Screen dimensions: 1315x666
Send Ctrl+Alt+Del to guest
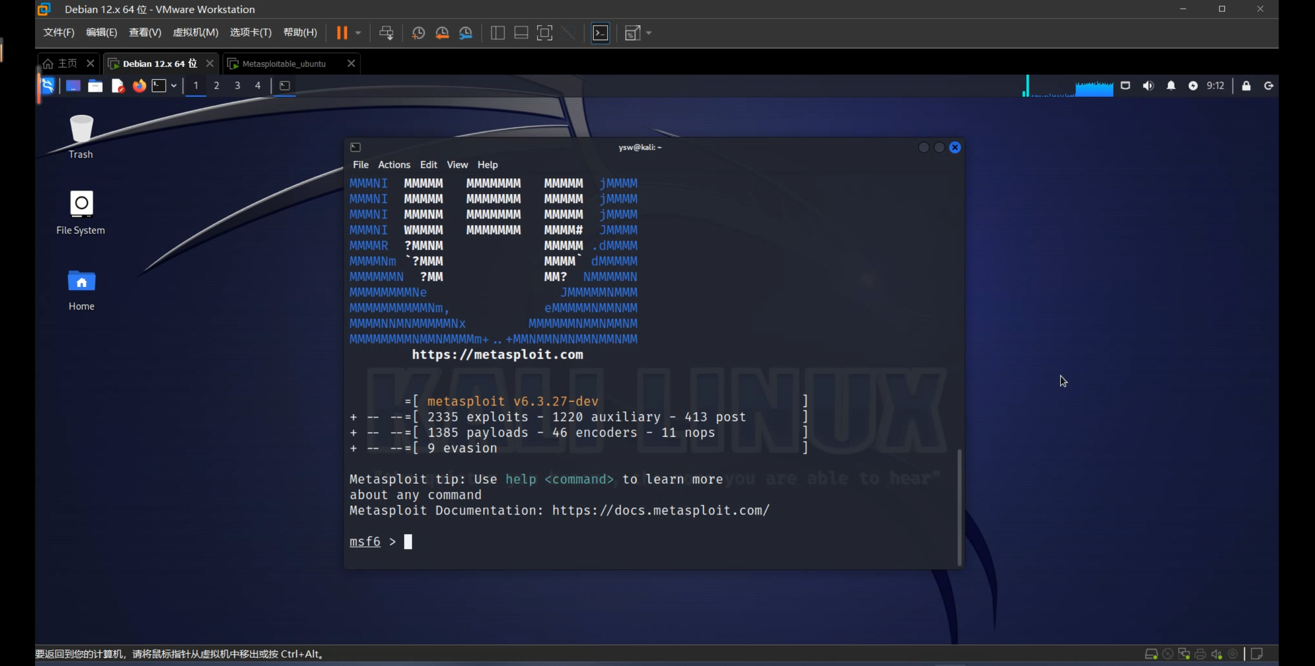pyautogui.click(x=386, y=33)
